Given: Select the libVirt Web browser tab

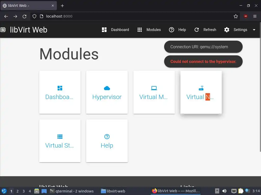Looking at the screenshot, I should point(29,6).
